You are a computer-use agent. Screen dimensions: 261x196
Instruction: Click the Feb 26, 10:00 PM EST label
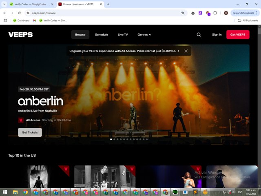[x=34, y=89]
